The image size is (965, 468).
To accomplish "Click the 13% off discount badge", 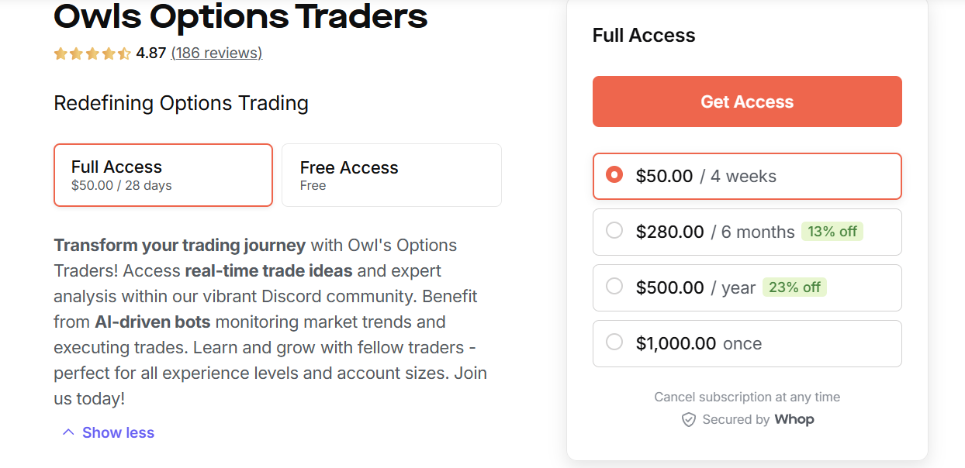I will (x=832, y=231).
